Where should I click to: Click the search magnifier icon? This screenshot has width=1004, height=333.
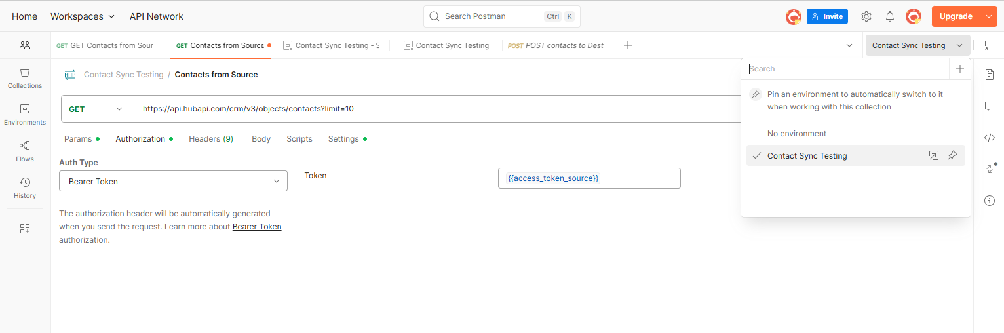click(434, 16)
